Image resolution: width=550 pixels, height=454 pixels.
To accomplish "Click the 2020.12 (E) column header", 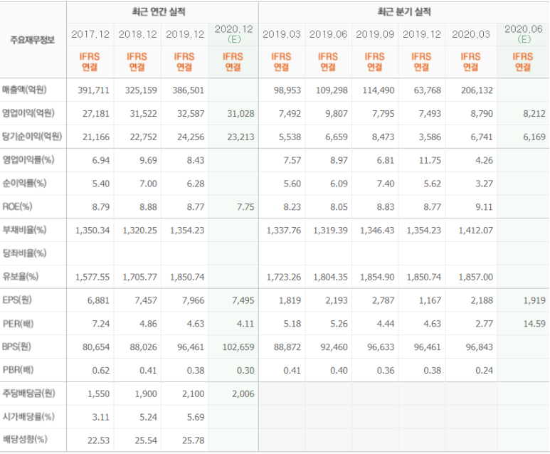I will [234, 34].
